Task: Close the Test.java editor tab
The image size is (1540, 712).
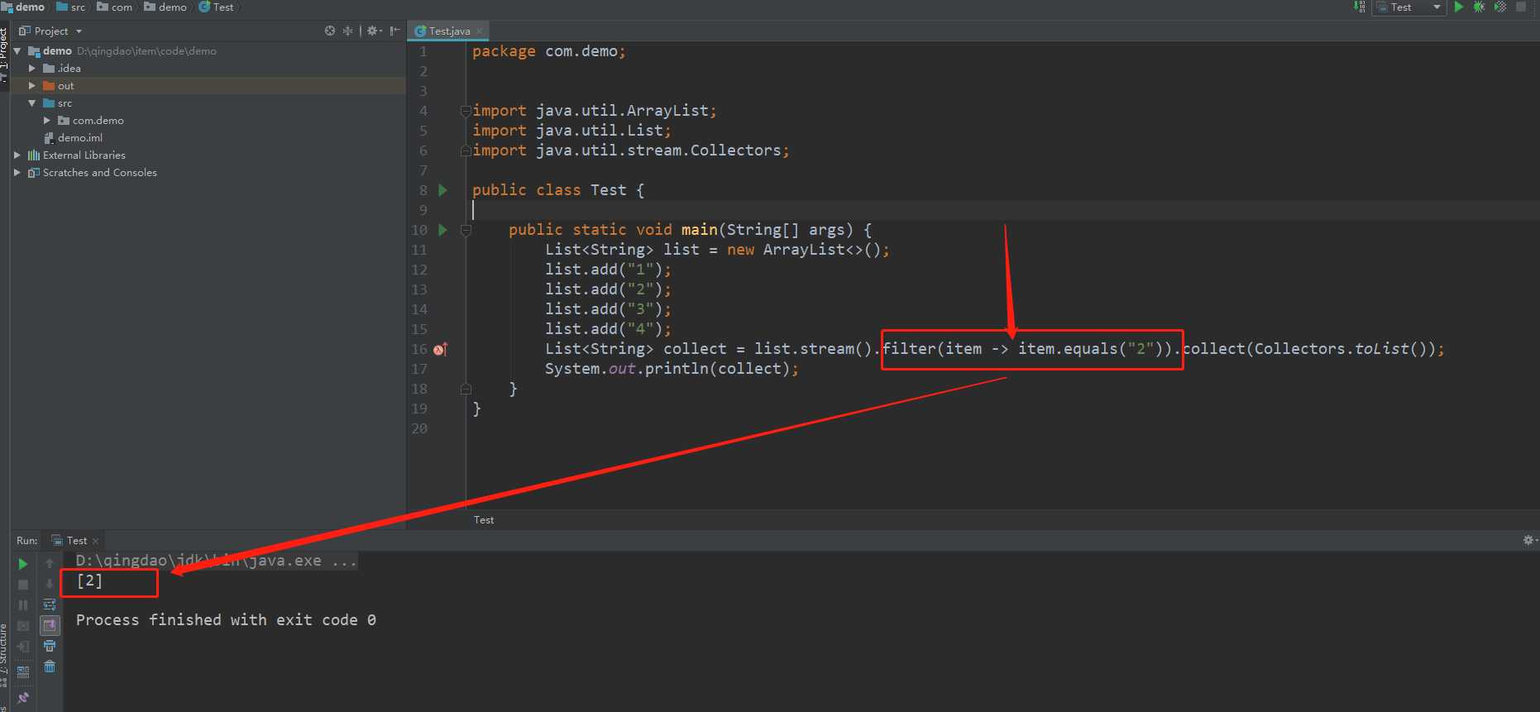Action: pyautogui.click(x=479, y=31)
